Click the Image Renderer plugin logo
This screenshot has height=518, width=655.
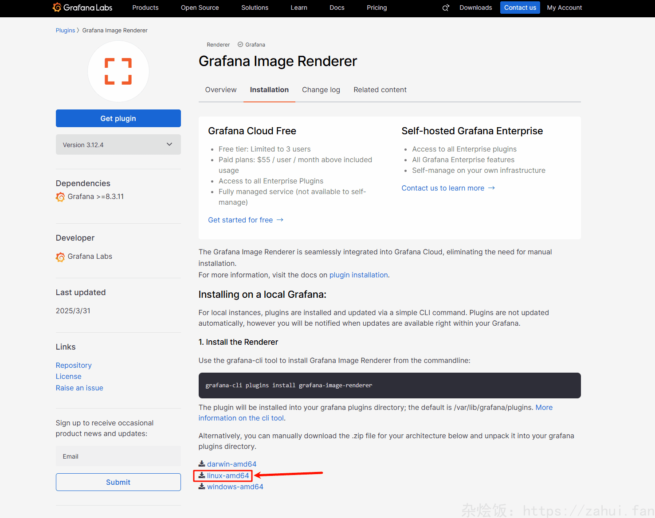118,71
